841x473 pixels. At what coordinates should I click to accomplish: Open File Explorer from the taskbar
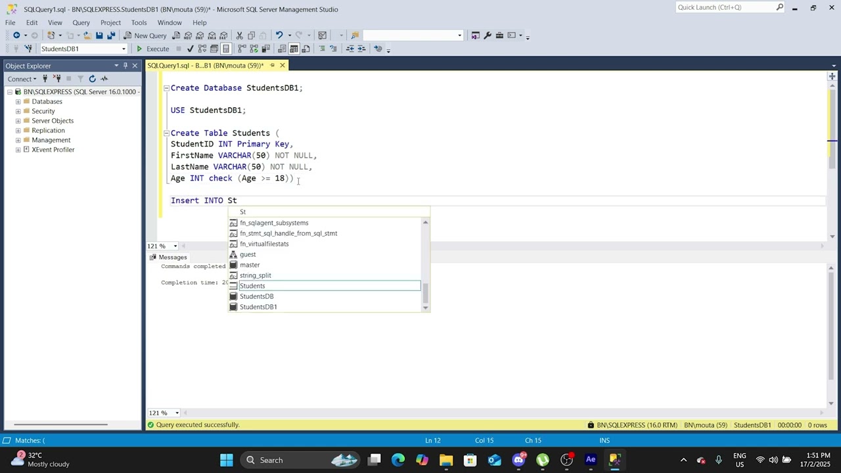pos(446,460)
